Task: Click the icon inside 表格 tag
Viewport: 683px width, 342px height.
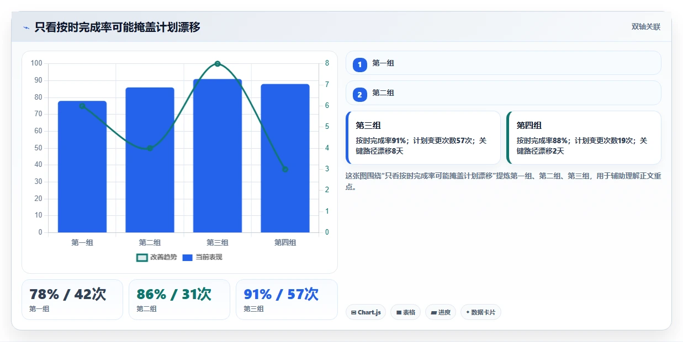Action: point(399,312)
